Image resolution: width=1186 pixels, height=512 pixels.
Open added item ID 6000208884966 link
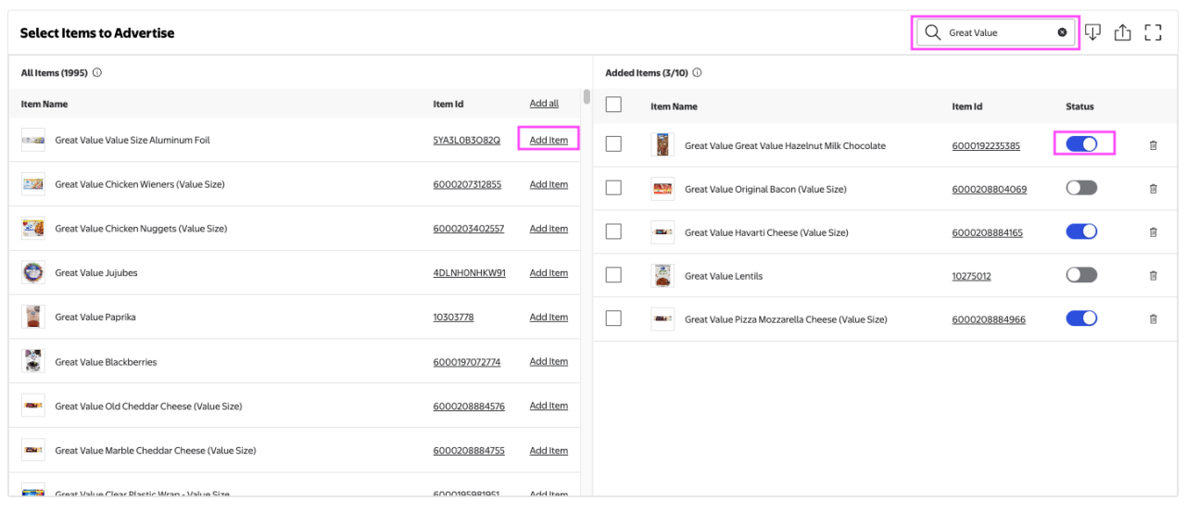[x=989, y=320]
